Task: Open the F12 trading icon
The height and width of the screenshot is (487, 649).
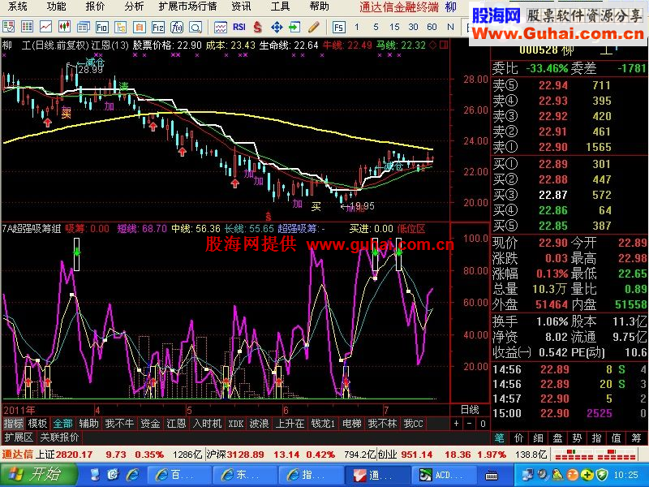Action: point(158,27)
